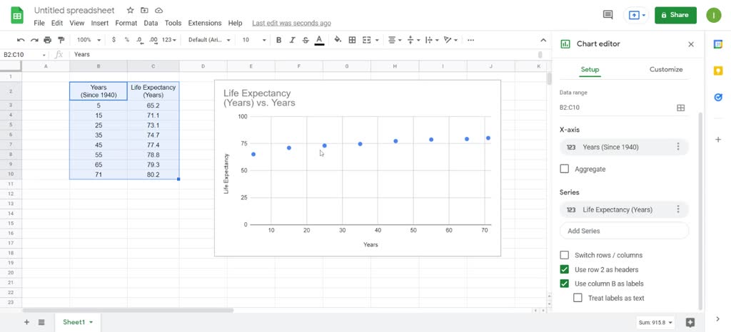Screen dimensions: 731x332
Task: Apply strikethrough formatting
Action: [306, 40]
